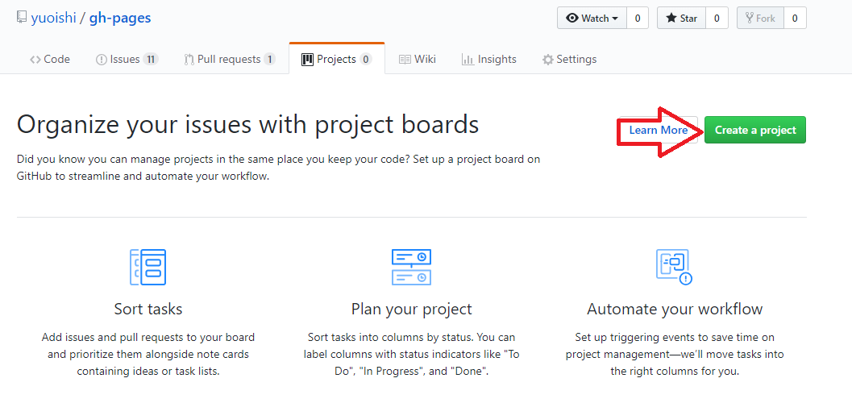Click the Insights bar chart icon
852x399 pixels.
[468, 60]
